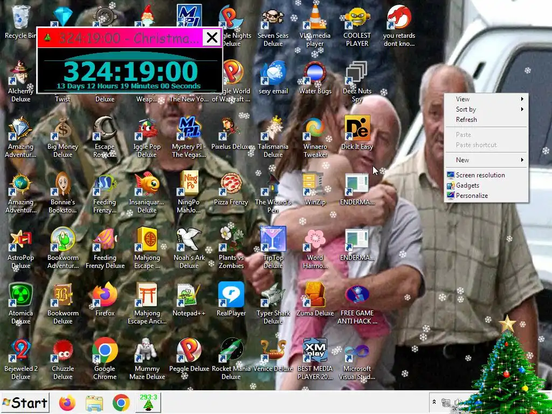Open BEST MEDIA PLAYER XMPlay icon
This screenshot has height=414, width=552.
(x=315, y=358)
